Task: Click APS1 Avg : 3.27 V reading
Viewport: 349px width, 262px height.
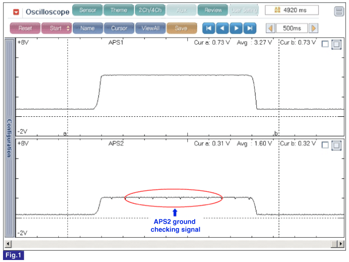Action: pos(254,42)
